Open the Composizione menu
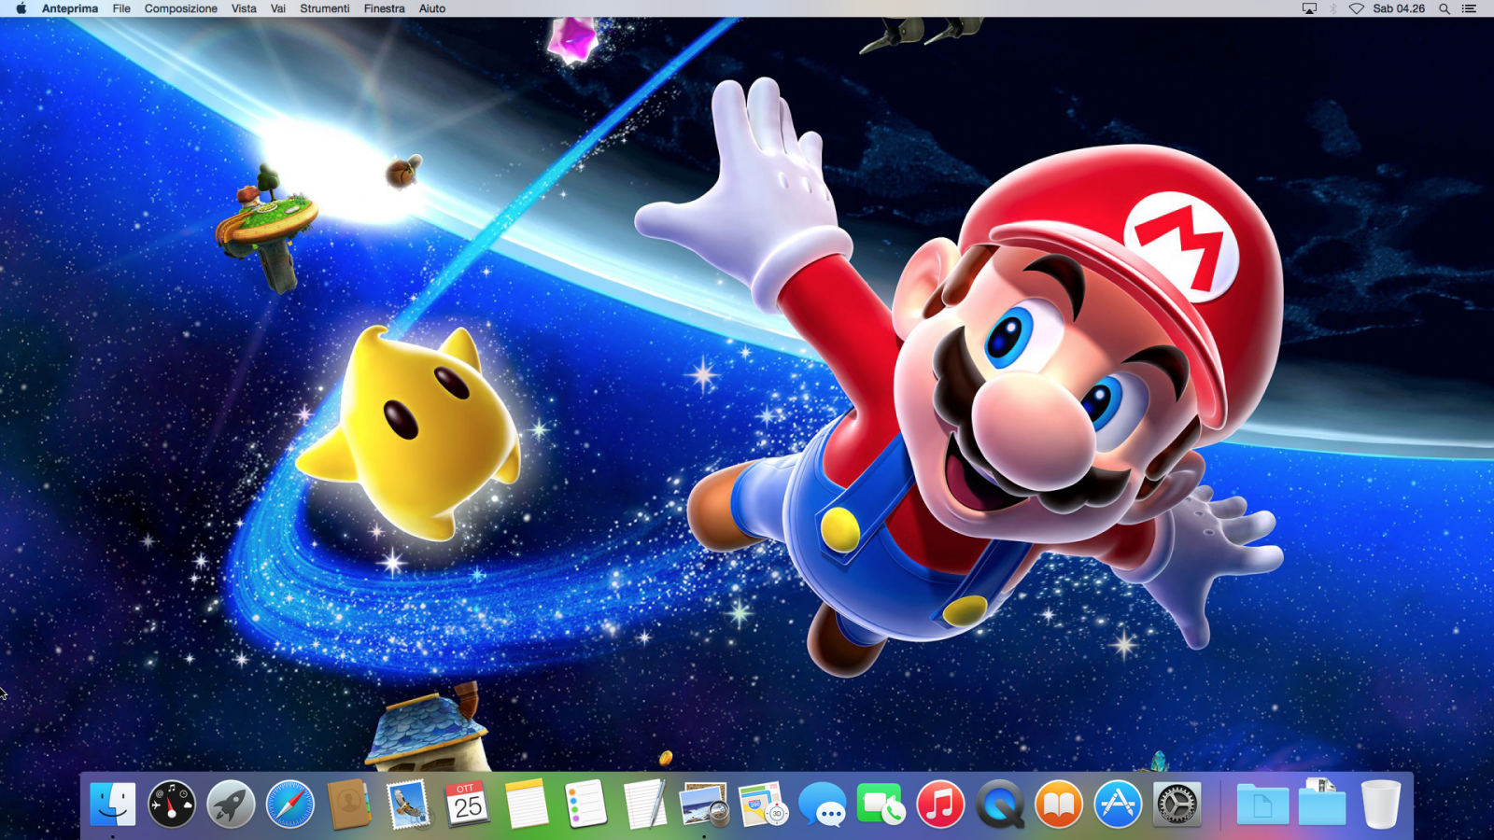This screenshot has height=840, width=1494. pos(181,8)
